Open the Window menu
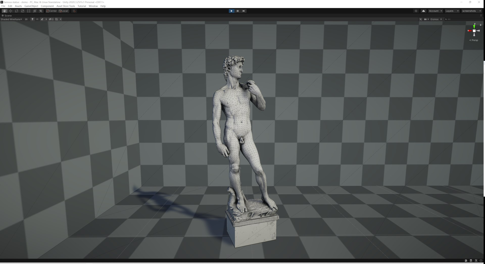The image size is (485, 264). [93, 6]
